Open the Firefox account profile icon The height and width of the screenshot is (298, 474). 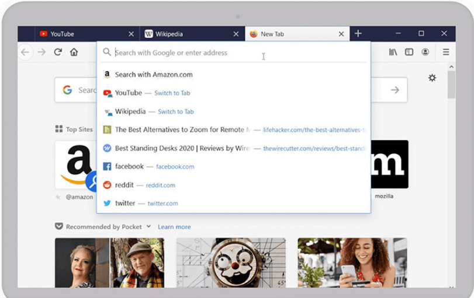coord(425,52)
